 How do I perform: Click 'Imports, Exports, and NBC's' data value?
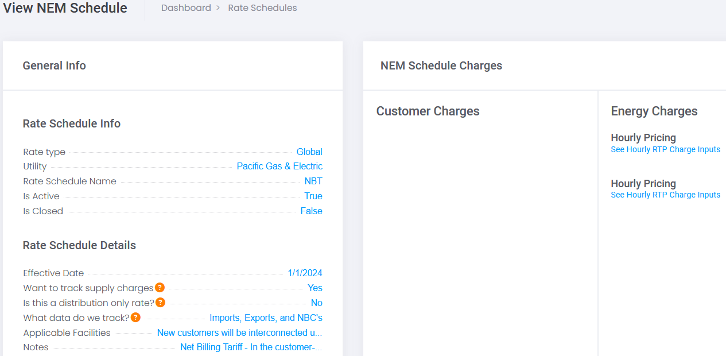[266, 318]
